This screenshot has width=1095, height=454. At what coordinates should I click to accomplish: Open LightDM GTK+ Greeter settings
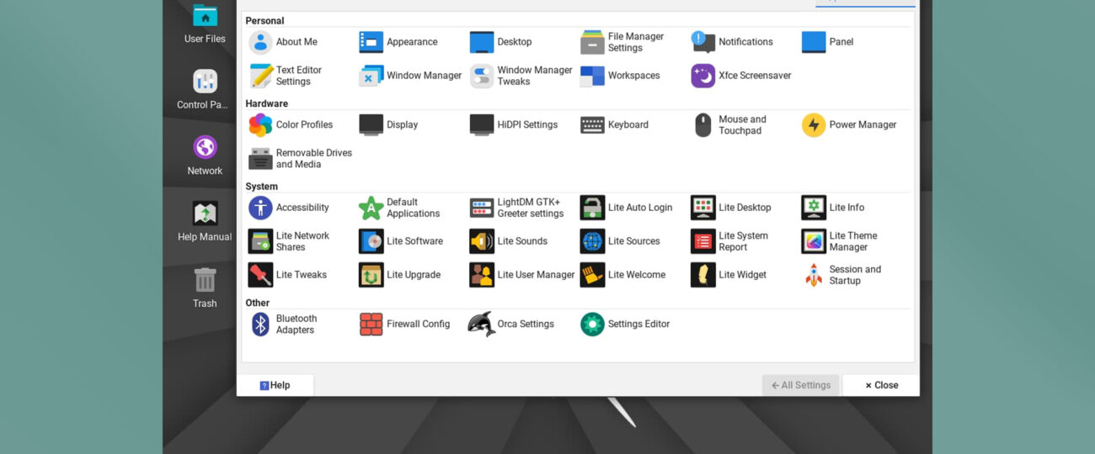coord(517,208)
